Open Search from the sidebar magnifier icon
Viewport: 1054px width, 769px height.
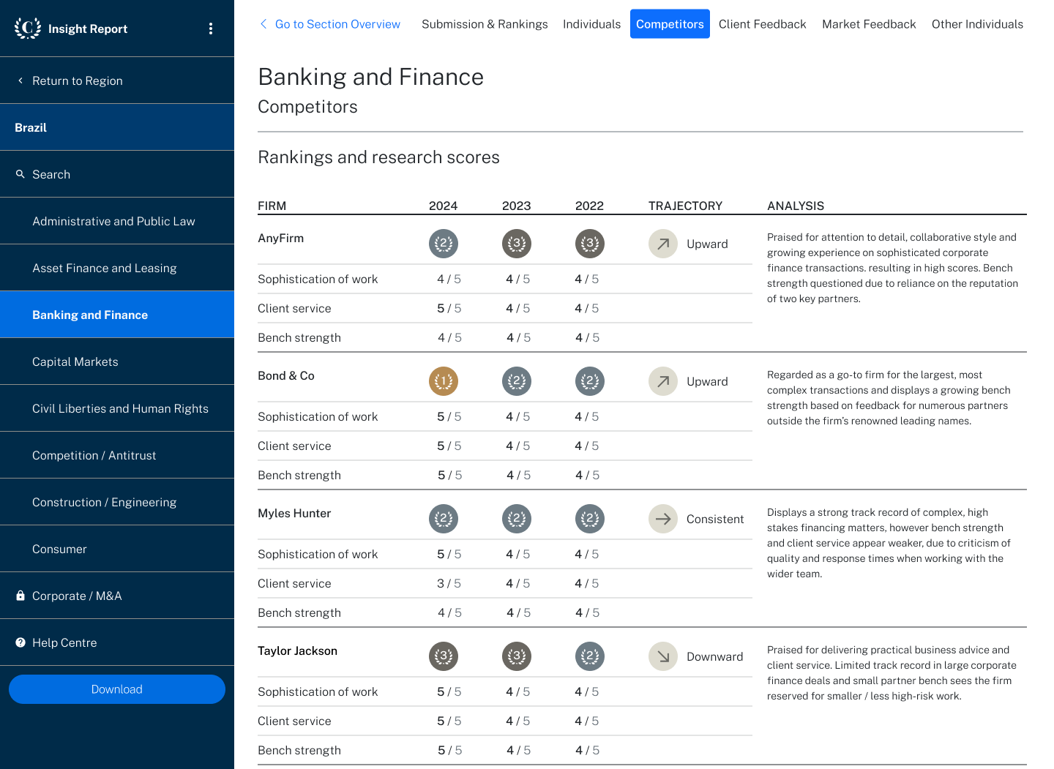[20, 174]
